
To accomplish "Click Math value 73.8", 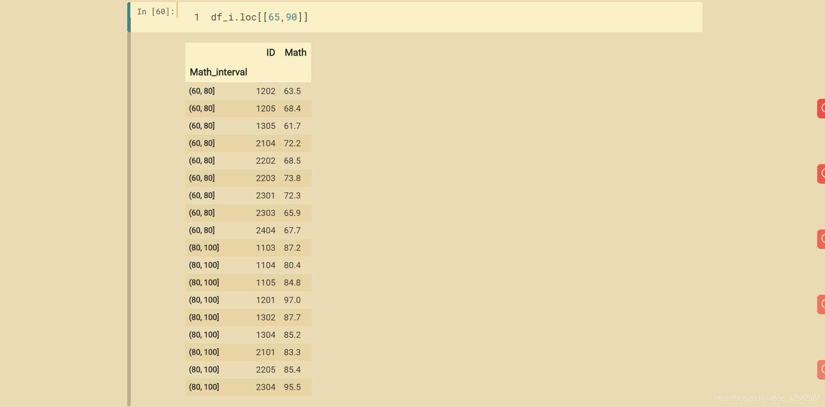I will point(292,178).
